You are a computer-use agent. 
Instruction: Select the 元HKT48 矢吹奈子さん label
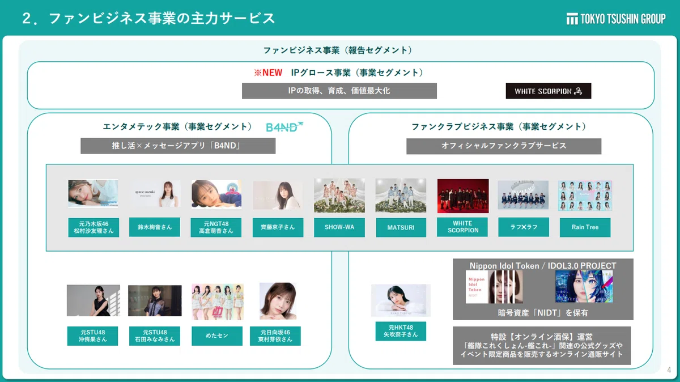click(x=401, y=331)
